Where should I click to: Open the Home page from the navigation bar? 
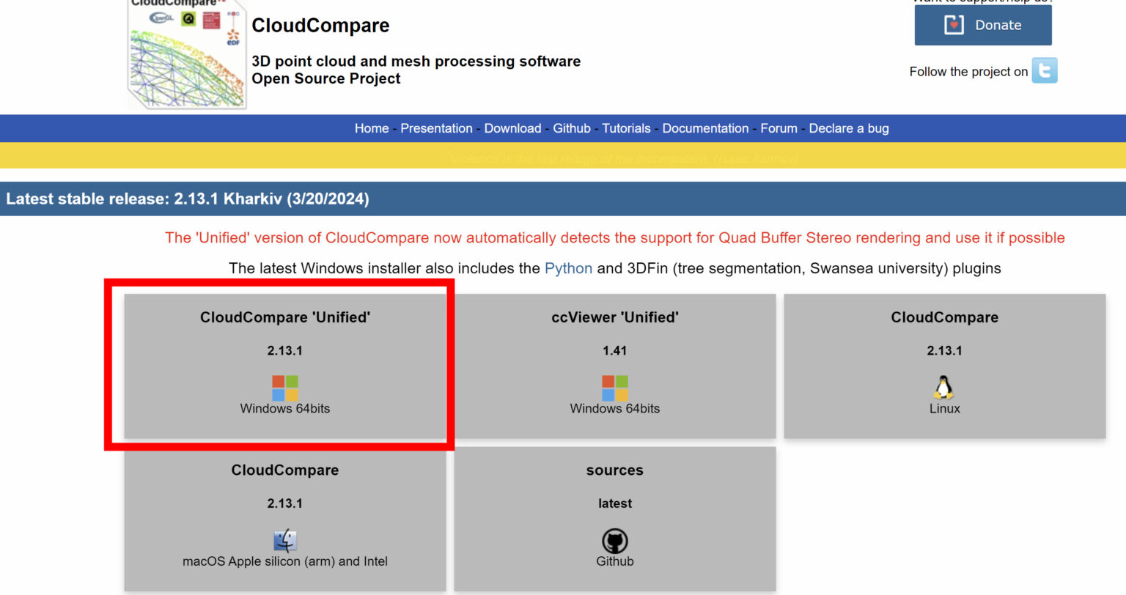pyautogui.click(x=372, y=128)
